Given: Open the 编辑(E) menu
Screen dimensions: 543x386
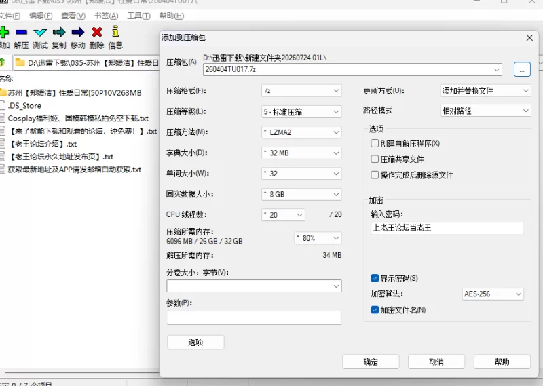Looking at the screenshot, I should tap(41, 16).
